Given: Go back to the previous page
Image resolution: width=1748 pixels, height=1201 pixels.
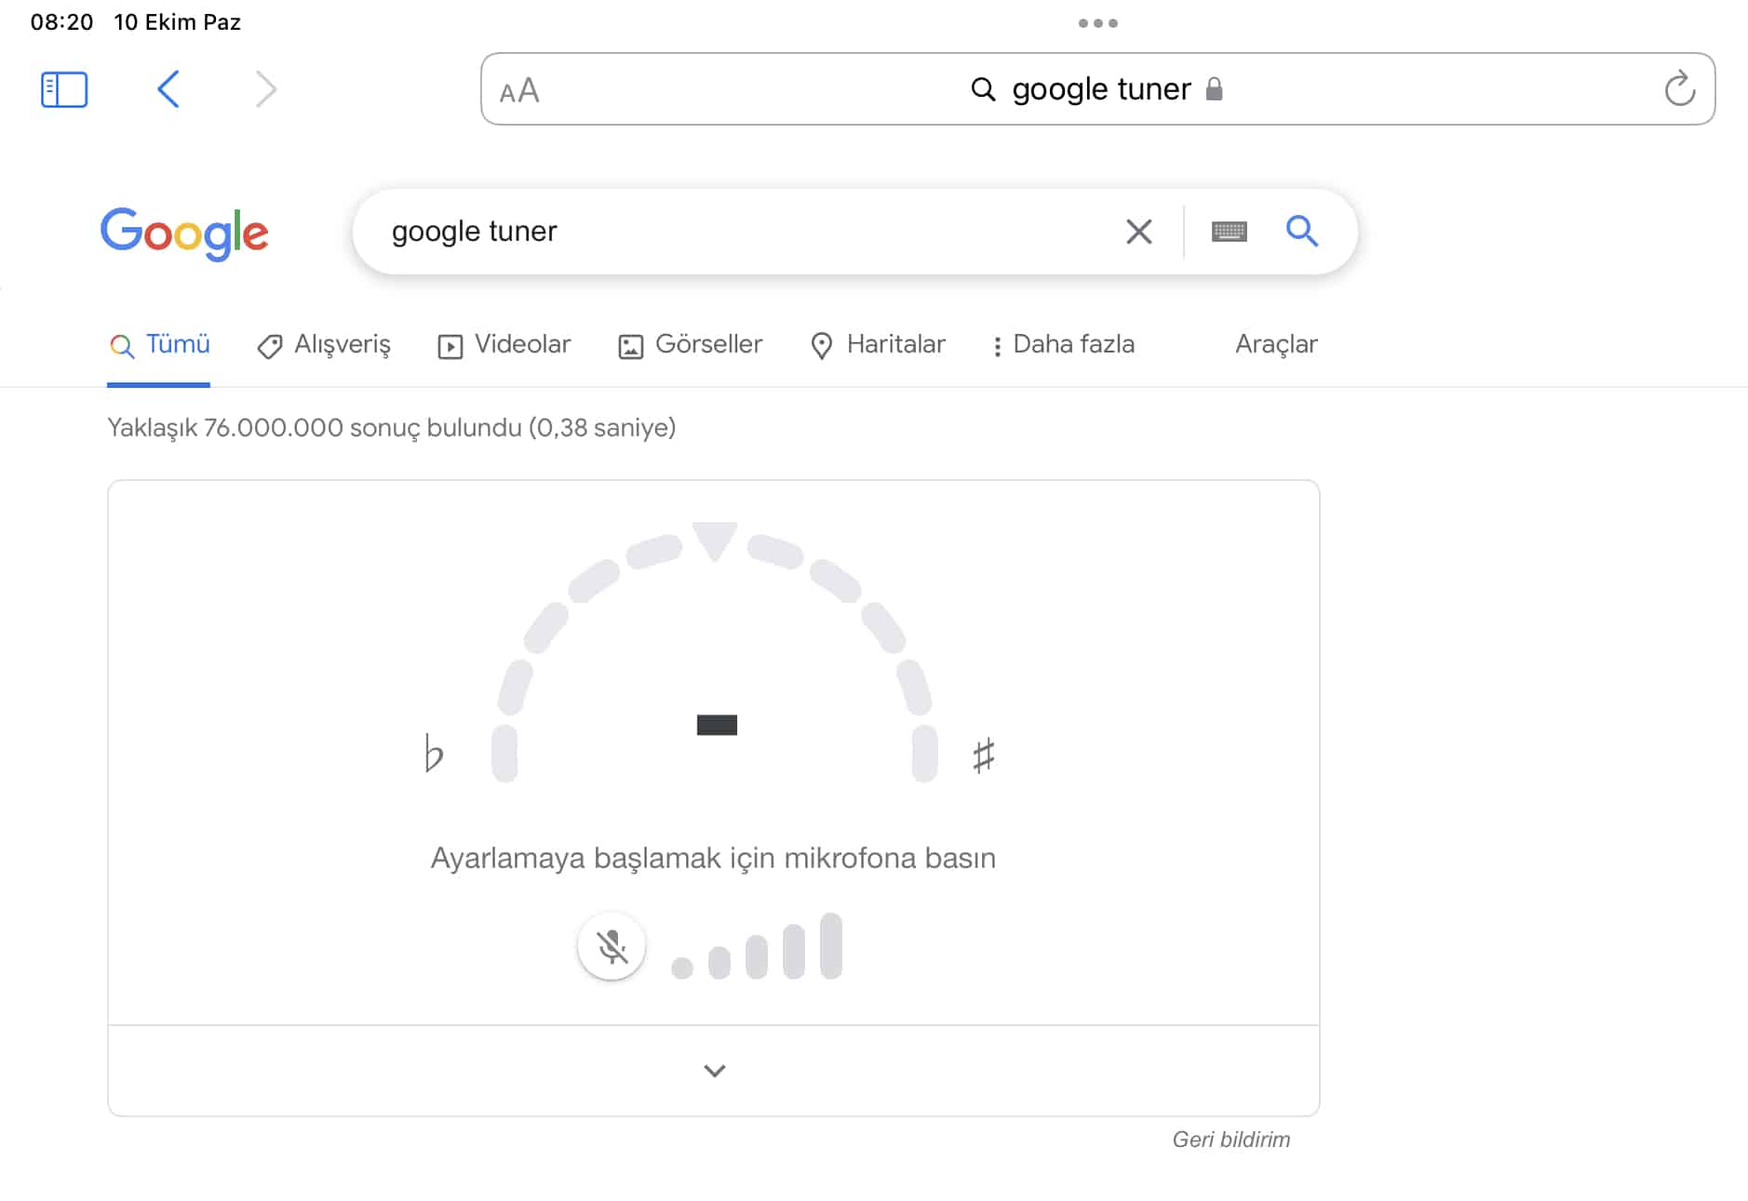Looking at the screenshot, I should click(x=168, y=89).
